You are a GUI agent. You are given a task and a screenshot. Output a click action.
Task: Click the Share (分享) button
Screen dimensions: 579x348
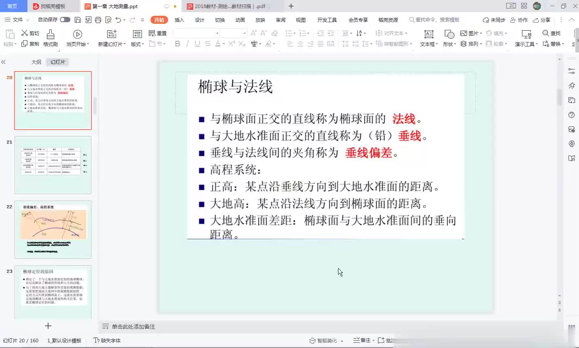coord(542,20)
